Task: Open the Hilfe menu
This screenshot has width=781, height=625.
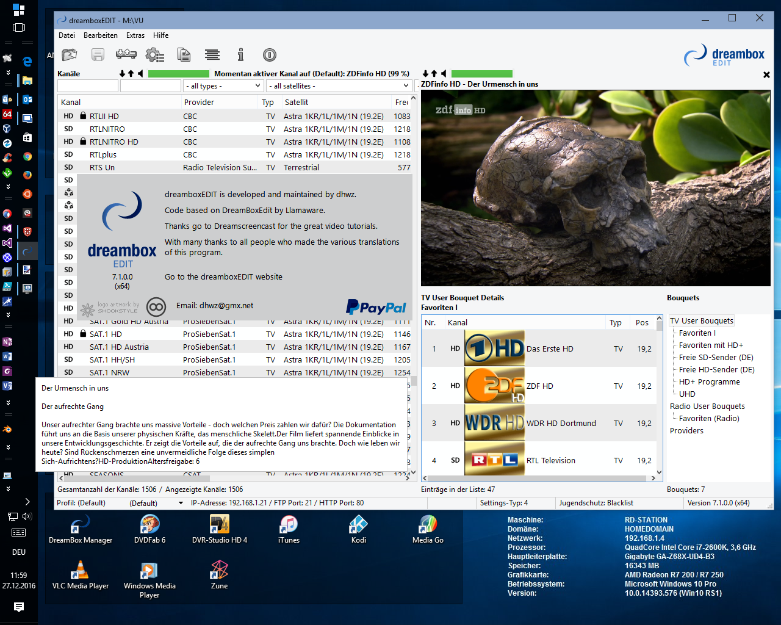Action: click(x=160, y=35)
